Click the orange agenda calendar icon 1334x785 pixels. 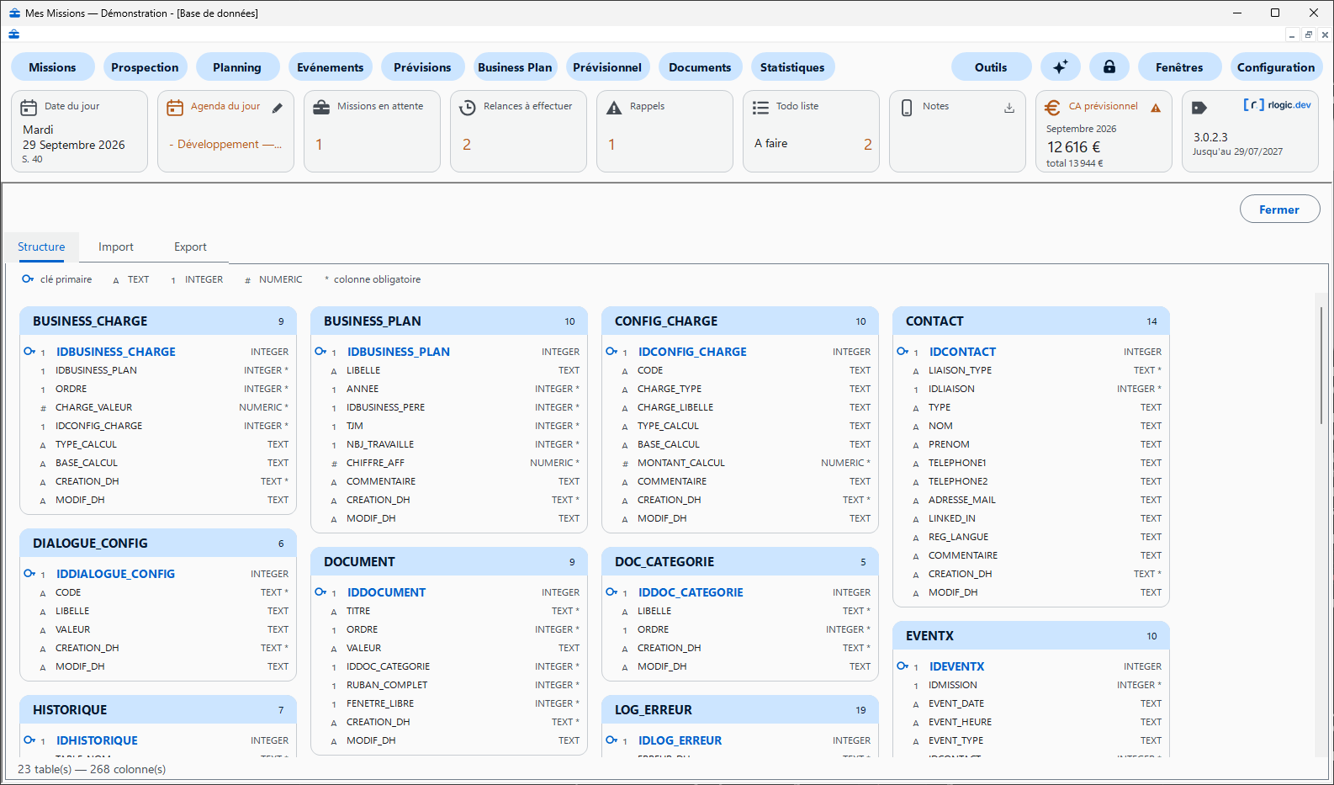pyautogui.click(x=175, y=108)
